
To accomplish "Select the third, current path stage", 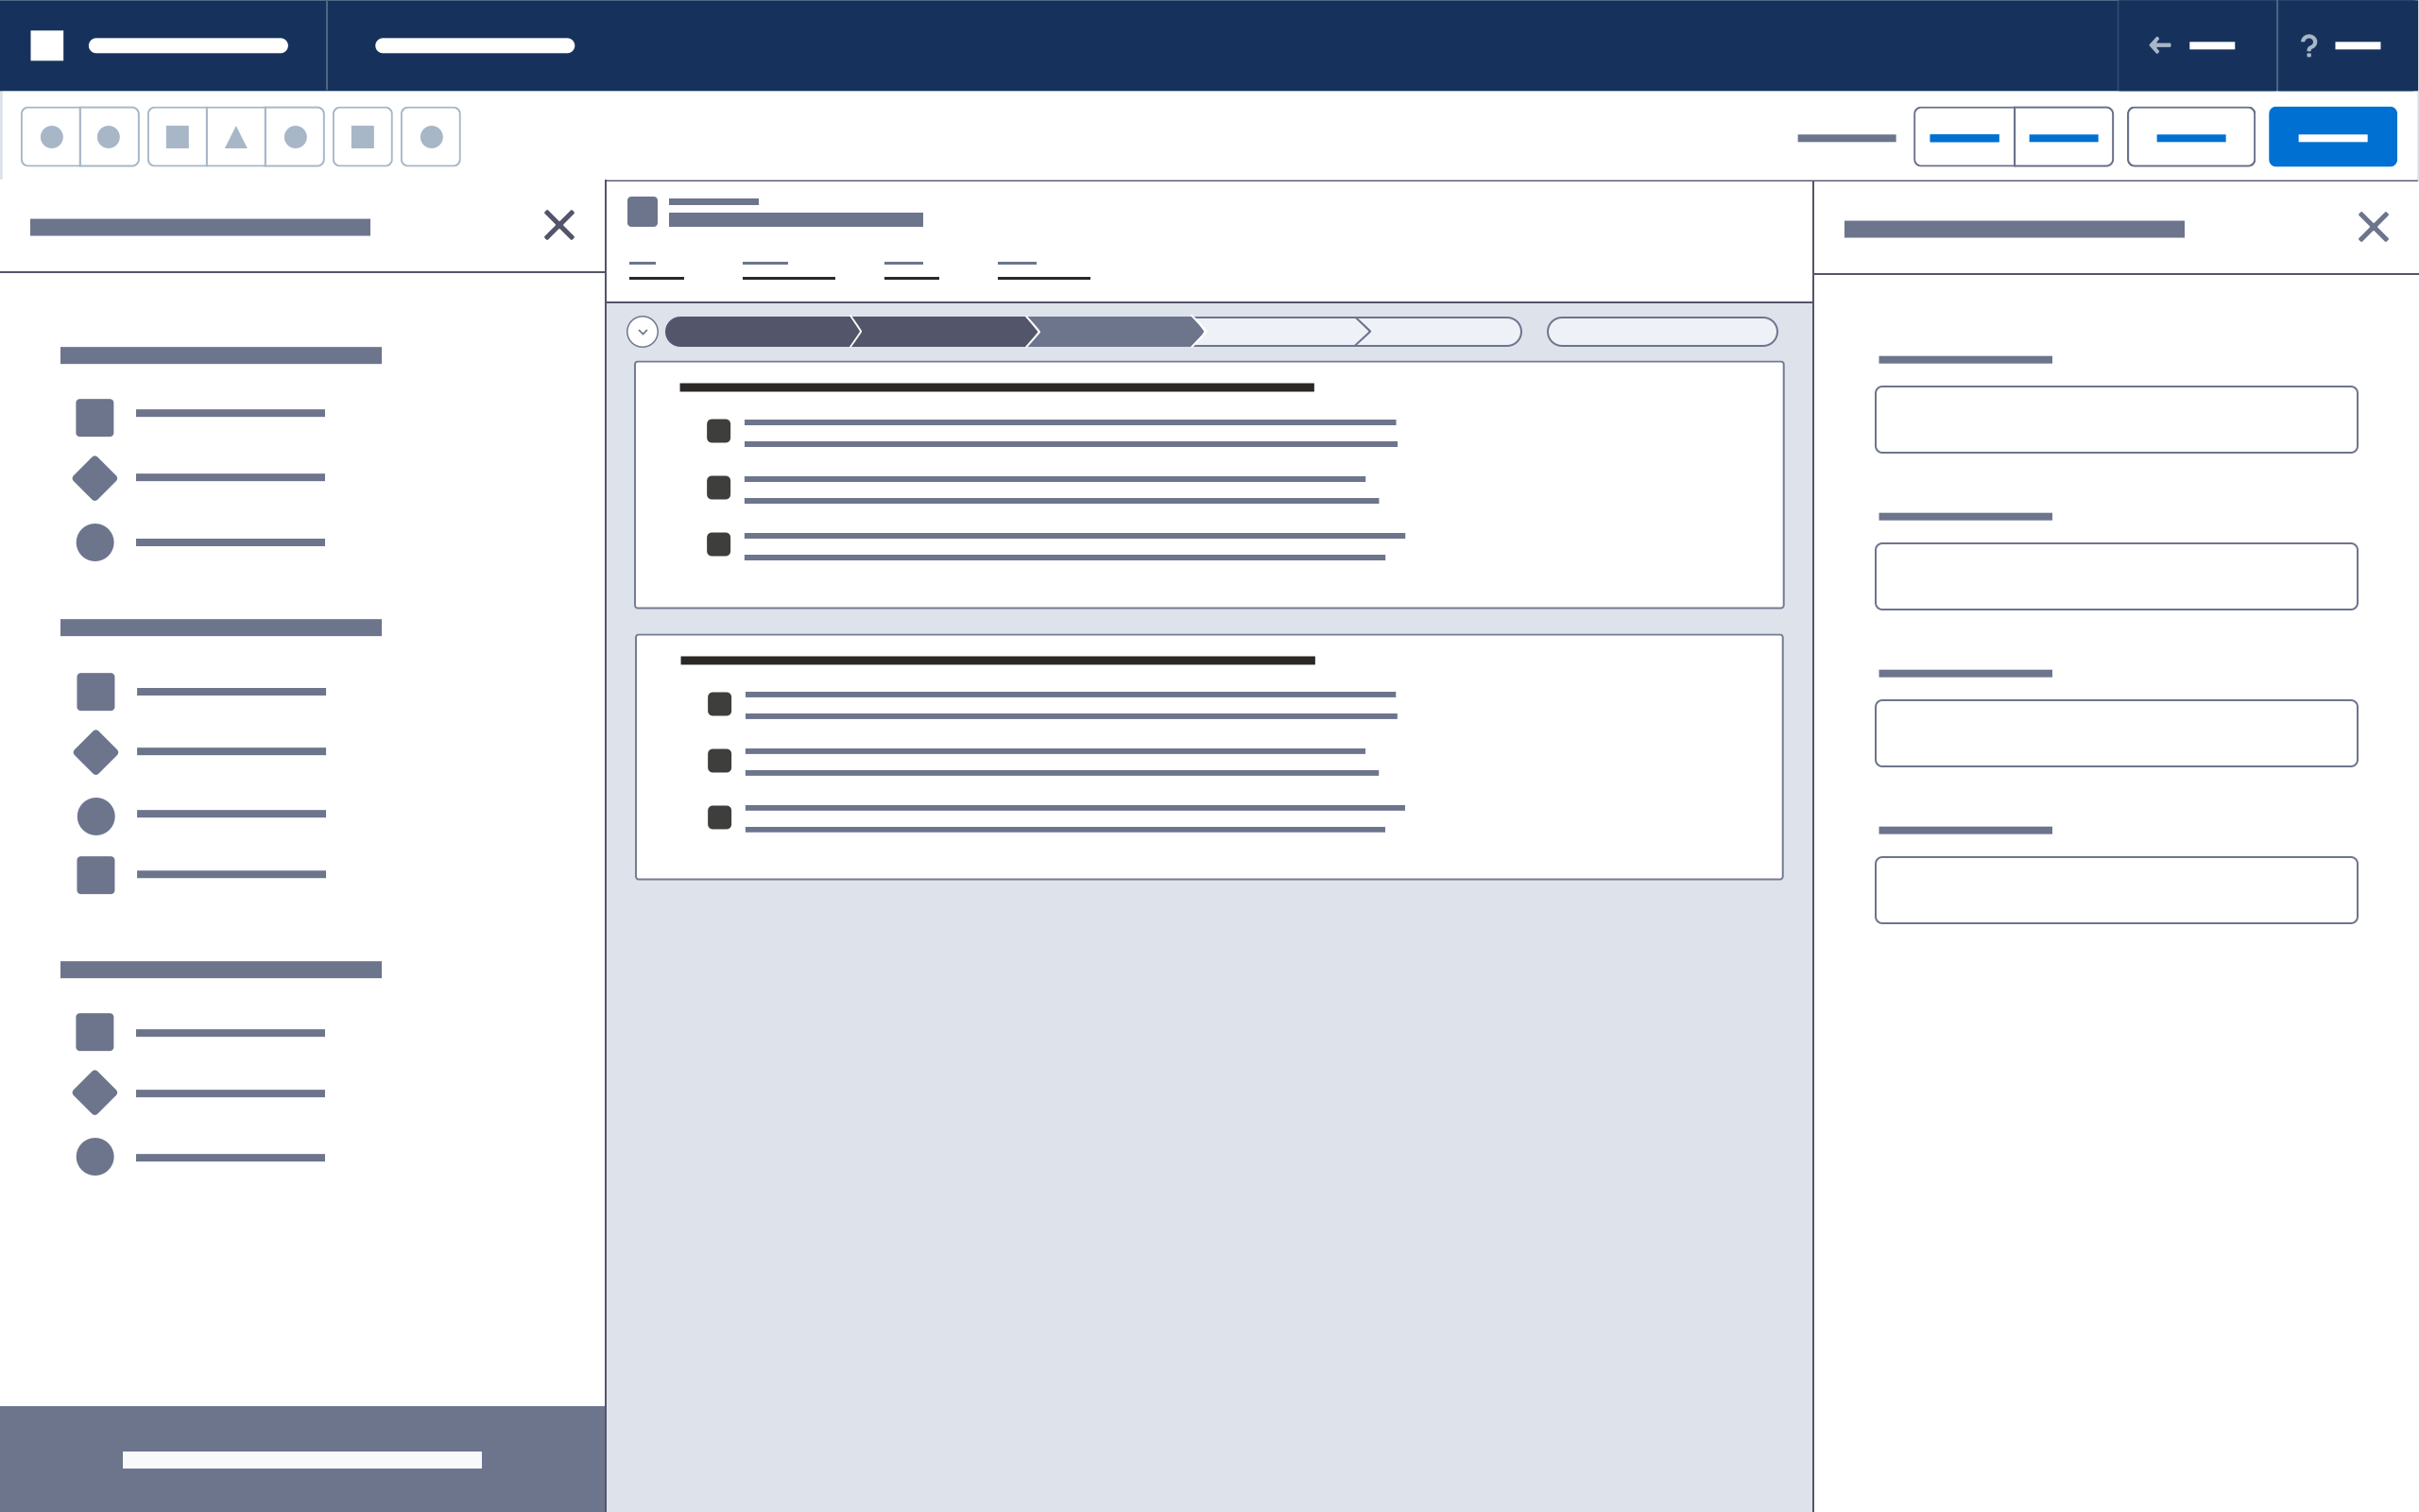I will click(1115, 332).
